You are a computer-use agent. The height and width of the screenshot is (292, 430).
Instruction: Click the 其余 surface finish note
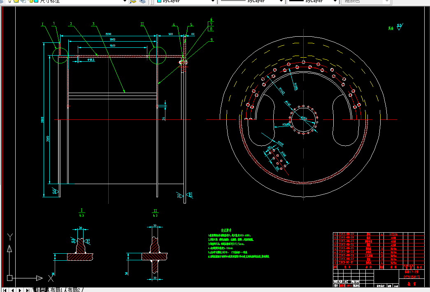point(391,28)
